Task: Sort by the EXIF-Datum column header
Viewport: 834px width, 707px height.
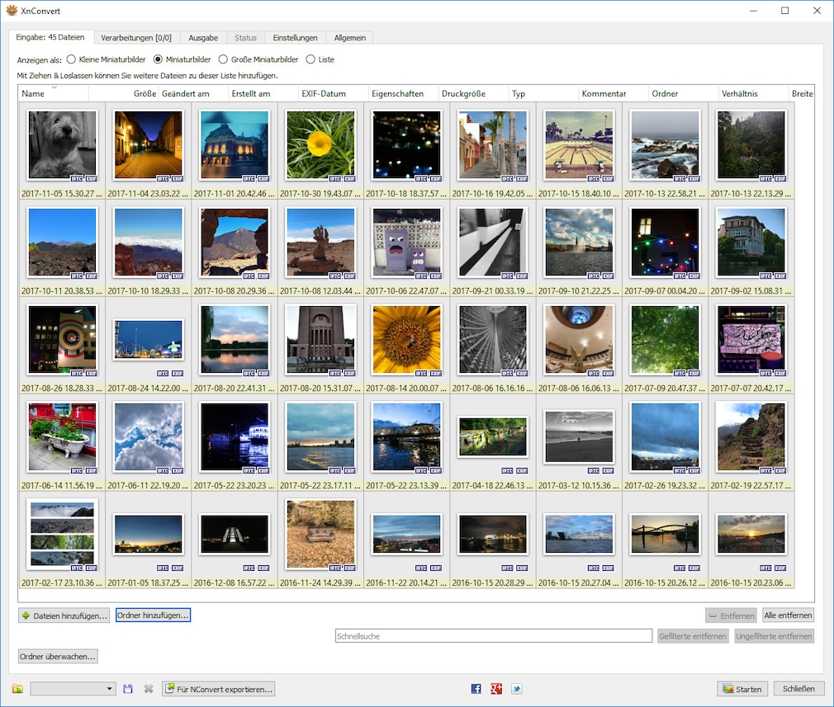Action: [x=334, y=93]
